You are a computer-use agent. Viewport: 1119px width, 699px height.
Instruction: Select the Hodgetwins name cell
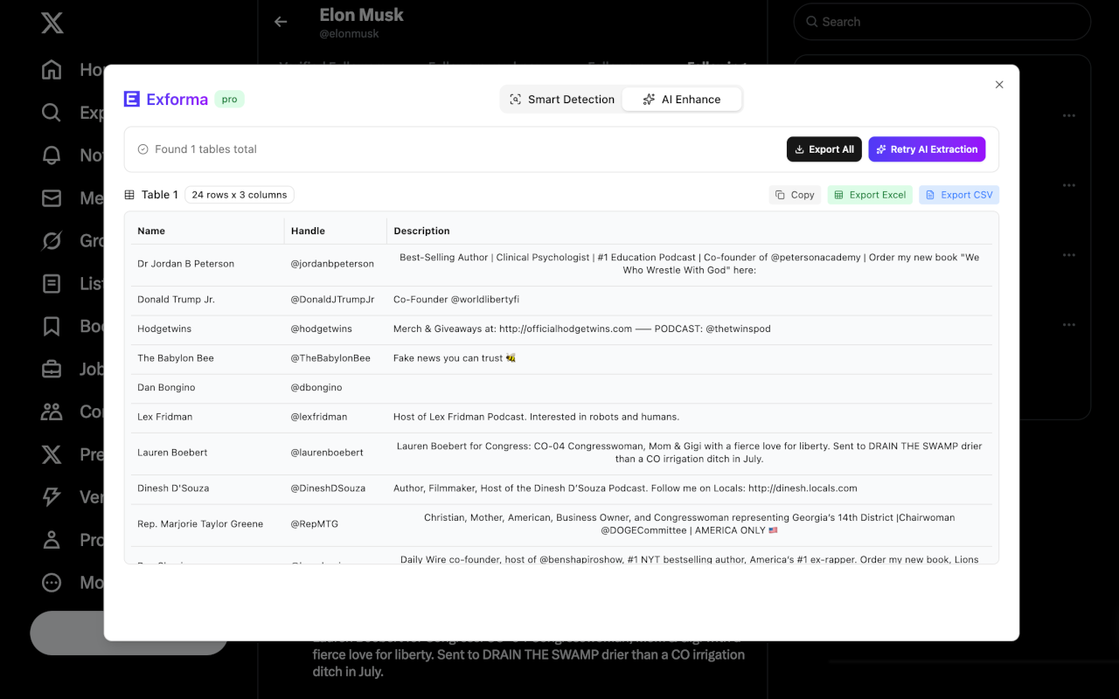point(207,329)
